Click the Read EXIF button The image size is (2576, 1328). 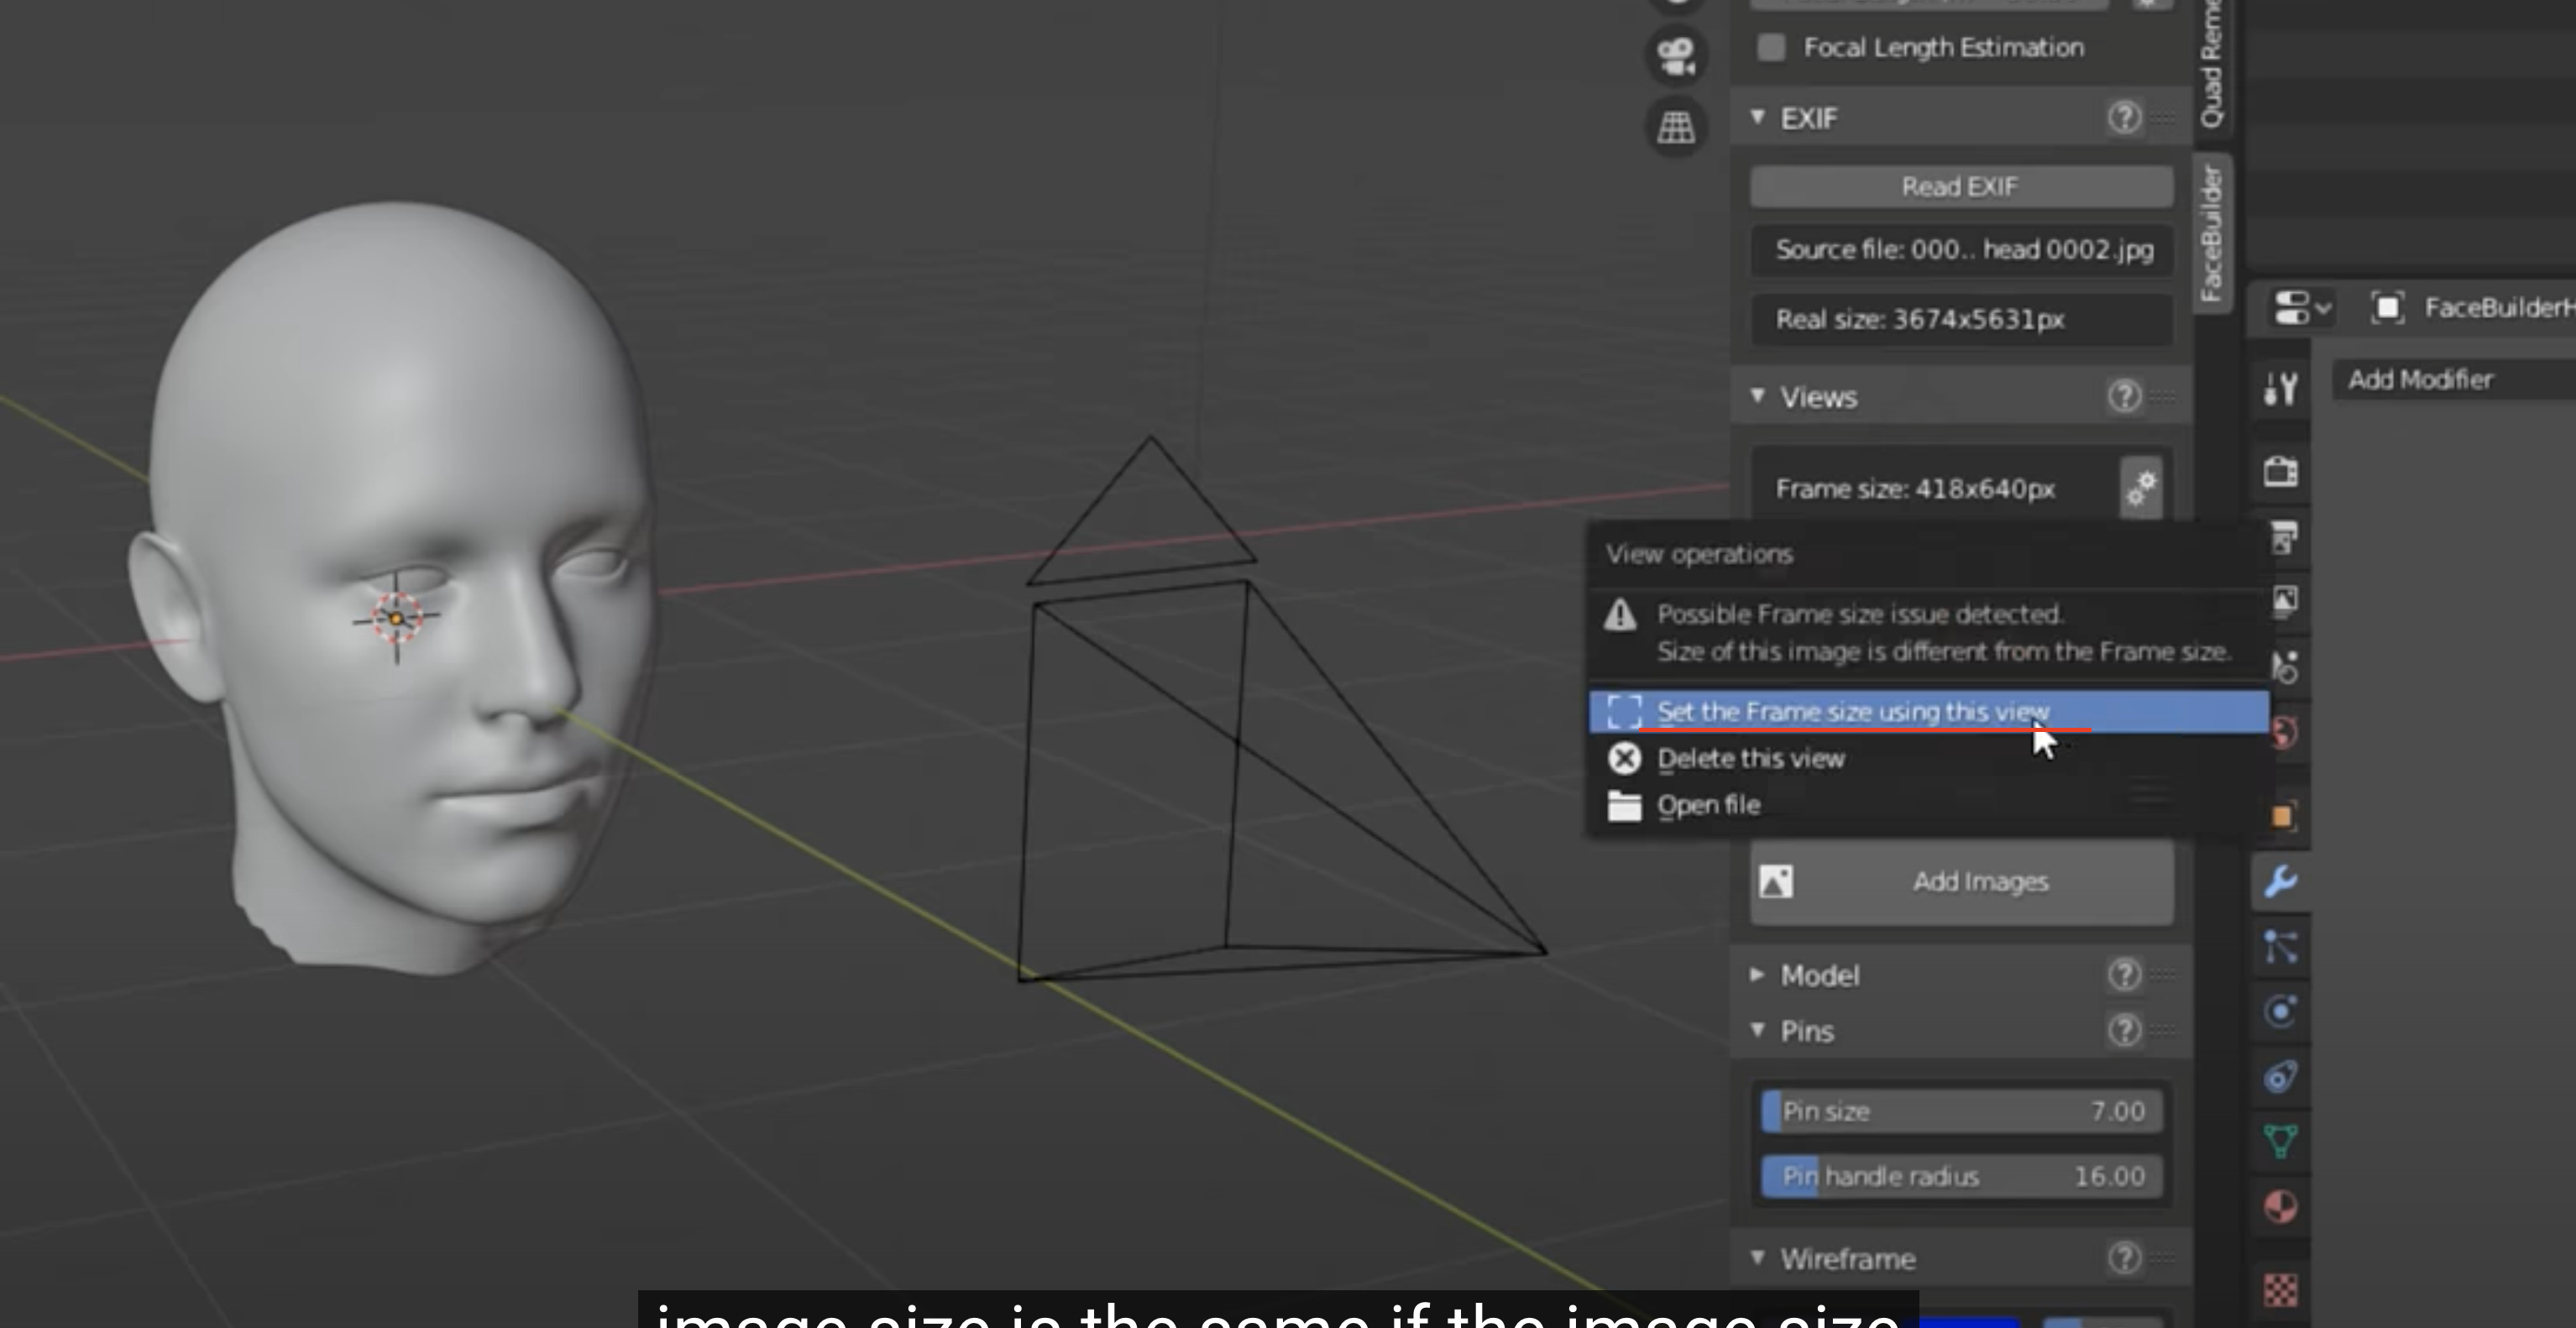pyautogui.click(x=1960, y=187)
